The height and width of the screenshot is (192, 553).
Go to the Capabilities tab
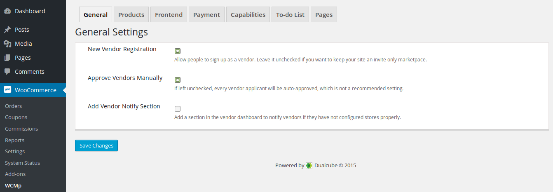tap(248, 15)
